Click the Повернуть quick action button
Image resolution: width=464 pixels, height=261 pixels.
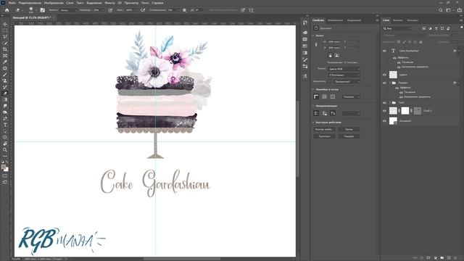349,136
